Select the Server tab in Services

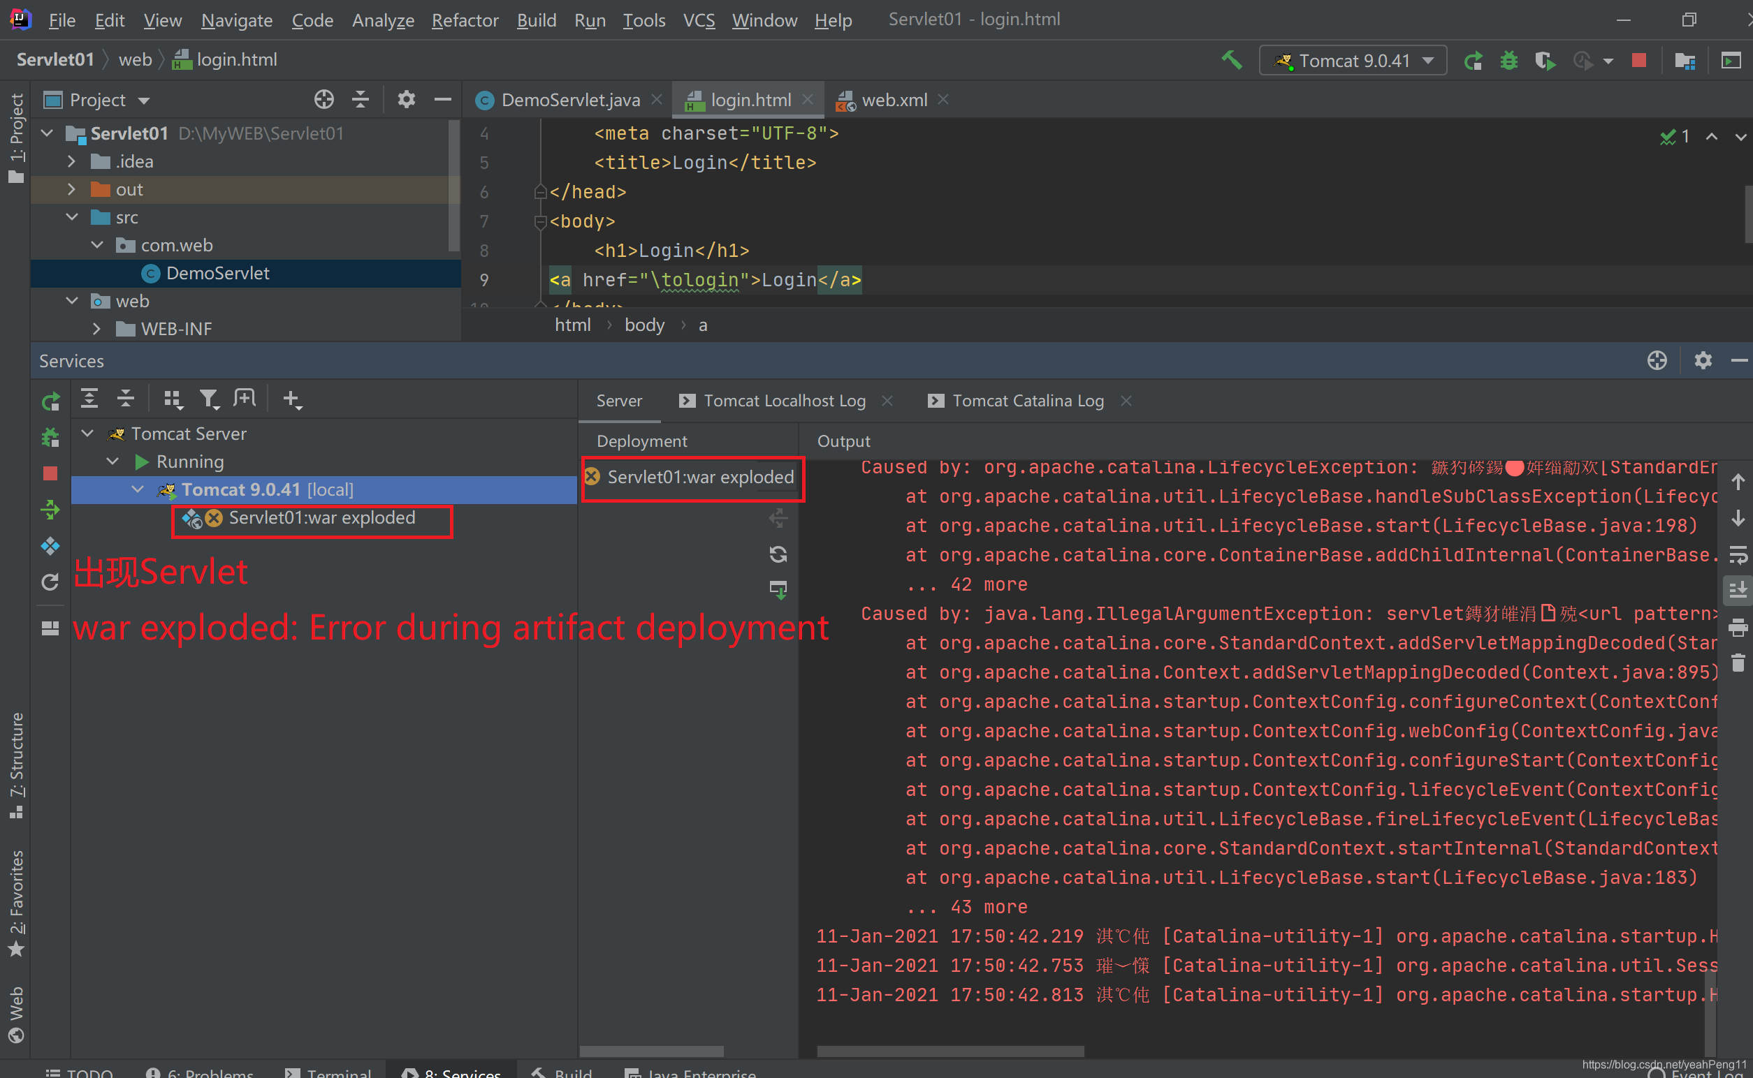(x=618, y=401)
